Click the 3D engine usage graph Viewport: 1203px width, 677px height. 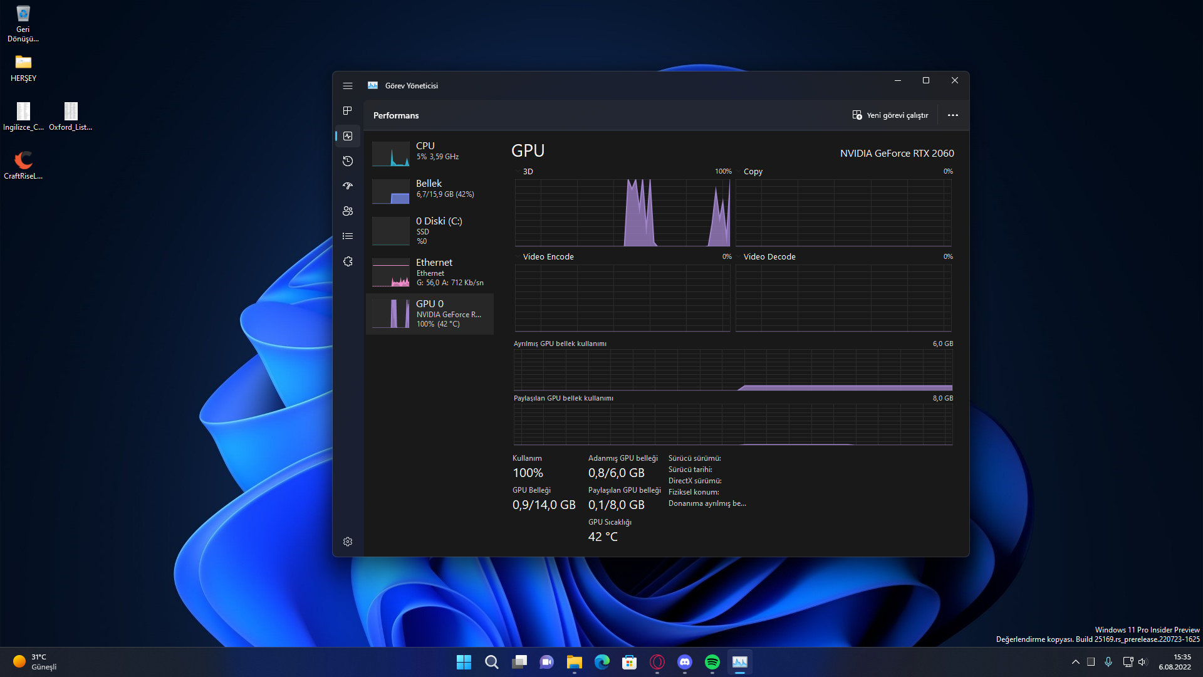[622, 213]
